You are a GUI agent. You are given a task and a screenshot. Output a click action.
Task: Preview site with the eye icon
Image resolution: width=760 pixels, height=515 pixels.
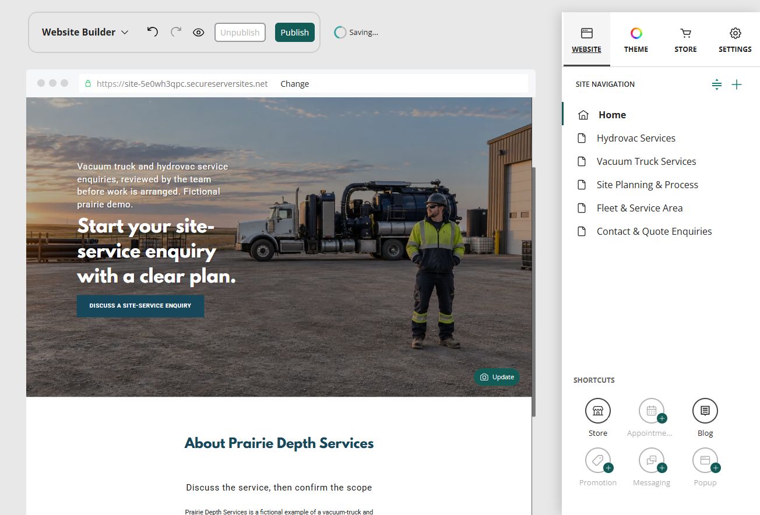[x=199, y=33]
